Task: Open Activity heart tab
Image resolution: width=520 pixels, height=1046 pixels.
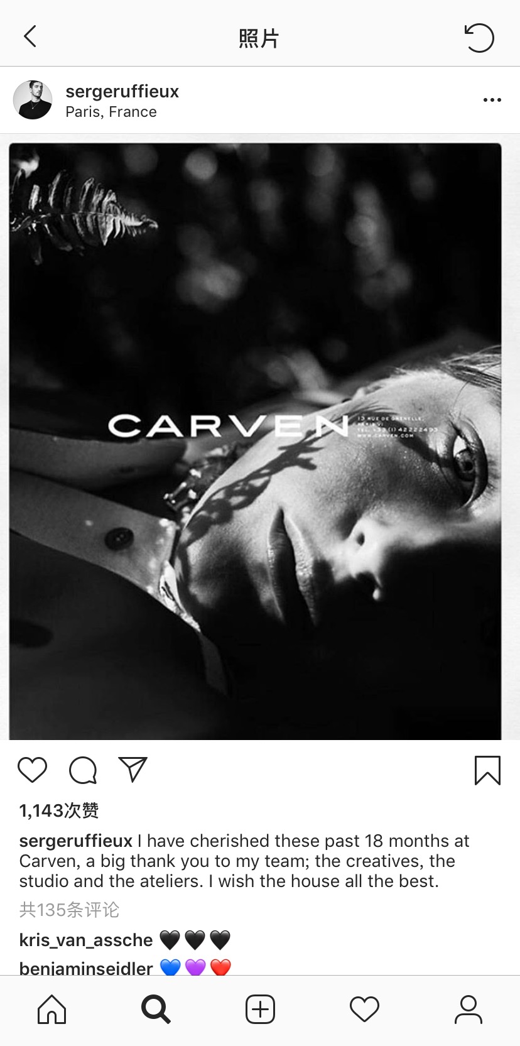Action: [x=364, y=1010]
